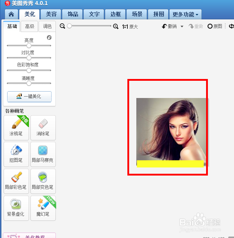Expand the 更多功能 menu
234x238 pixels.
pos(185,14)
